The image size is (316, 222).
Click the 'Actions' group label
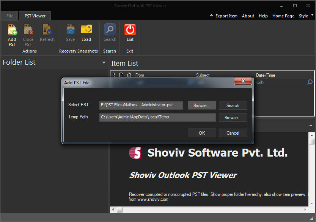pyautogui.click(x=30, y=51)
